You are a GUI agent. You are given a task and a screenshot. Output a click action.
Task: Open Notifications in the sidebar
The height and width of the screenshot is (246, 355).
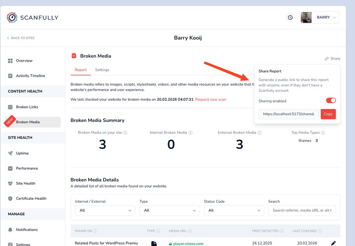[27, 229]
